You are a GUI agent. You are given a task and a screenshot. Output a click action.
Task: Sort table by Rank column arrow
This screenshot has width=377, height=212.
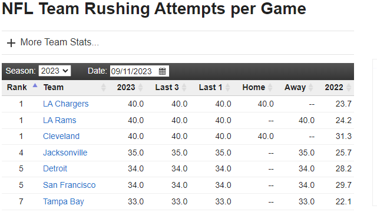coord(35,85)
